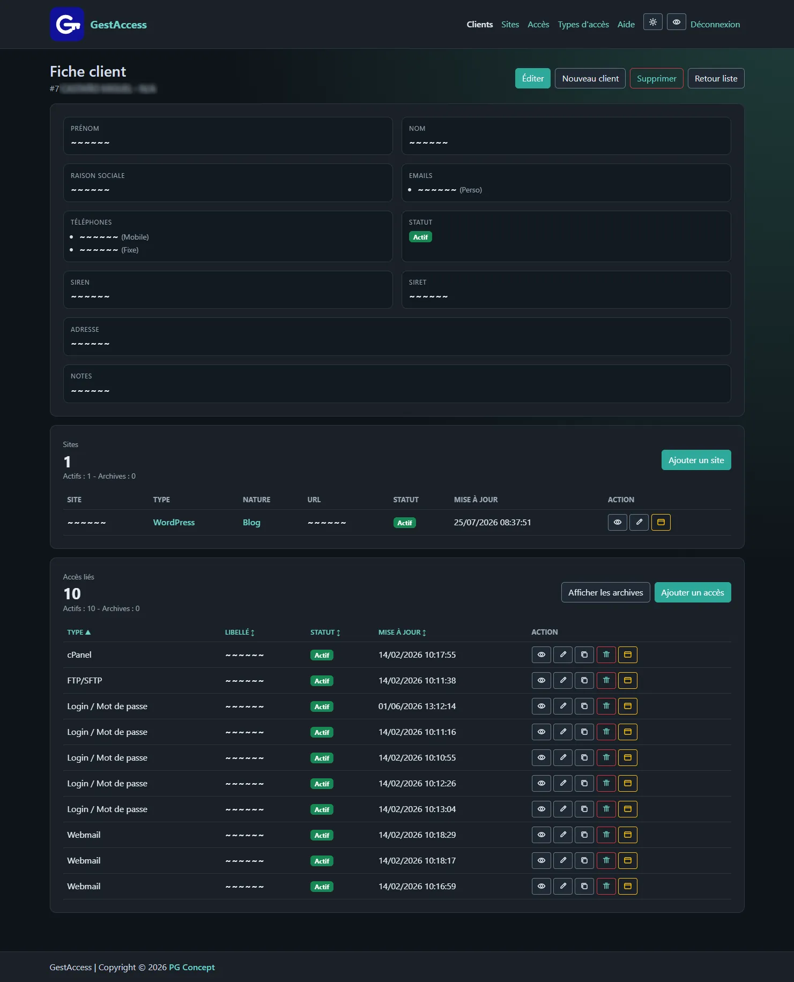Viewport: 794px width, 982px height.
Task: Duplicate the Login access updated 10:10:55
Action: click(584, 757)
